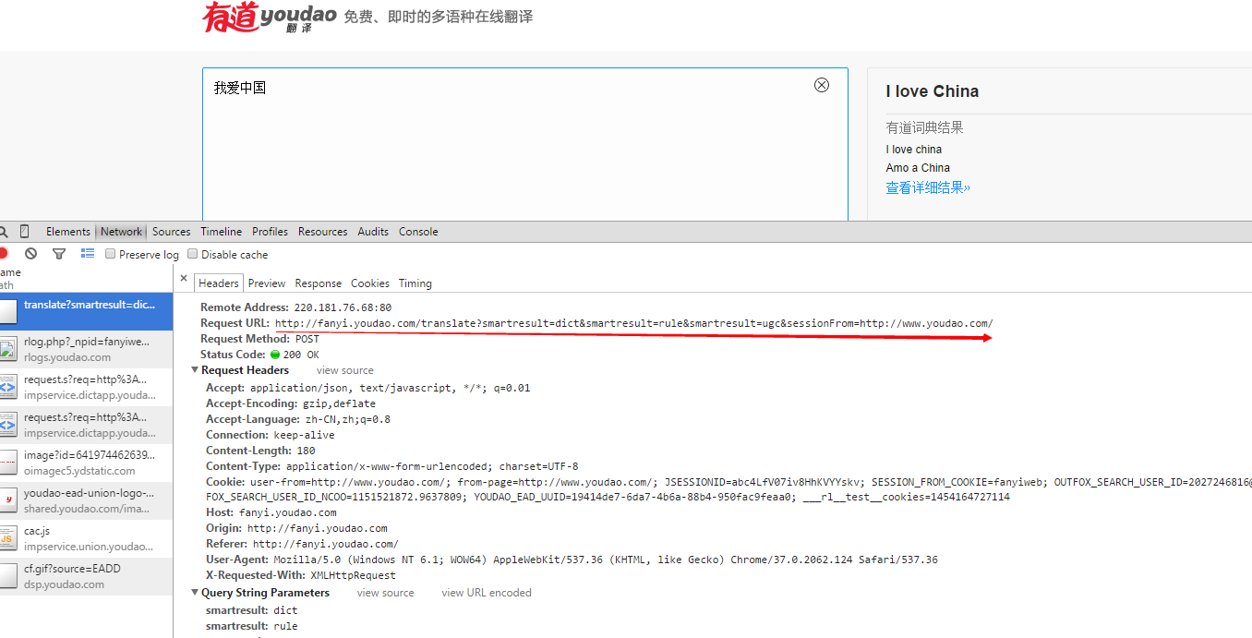Click the 'I love china' dictionary result
This screenshot has width=1252, height=638.
[914, 150]
